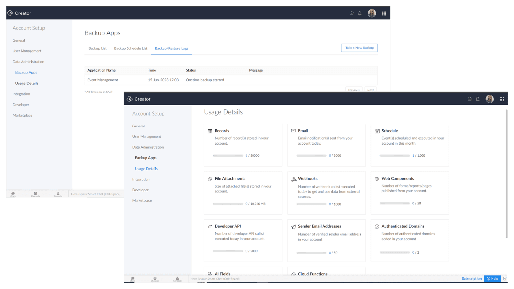Click the Cloud Functions icon

click(x=293, y=274)
